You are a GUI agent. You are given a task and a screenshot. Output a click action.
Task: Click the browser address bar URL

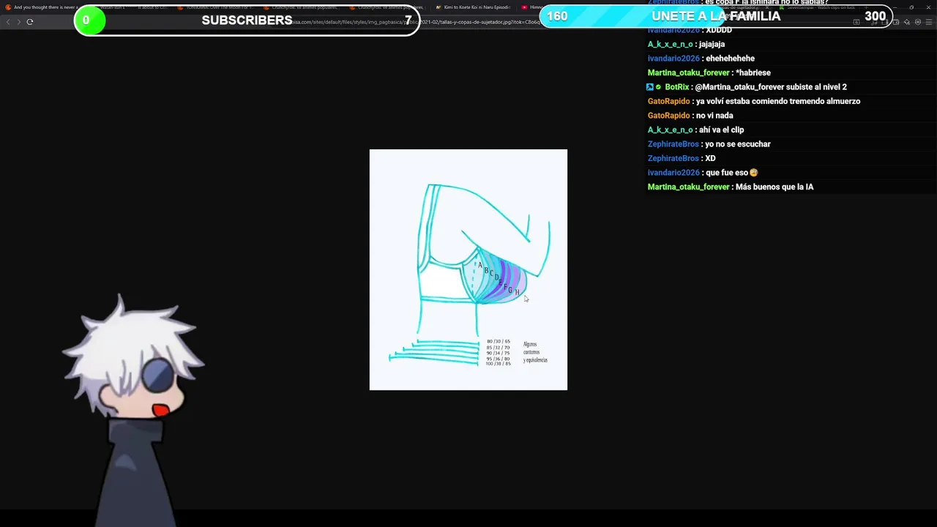(417, 22)
